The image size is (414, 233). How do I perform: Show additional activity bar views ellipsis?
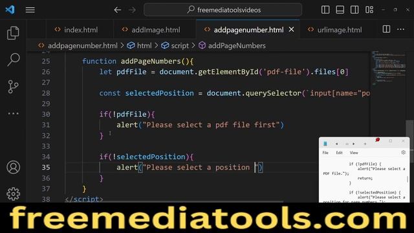(13, 114)
